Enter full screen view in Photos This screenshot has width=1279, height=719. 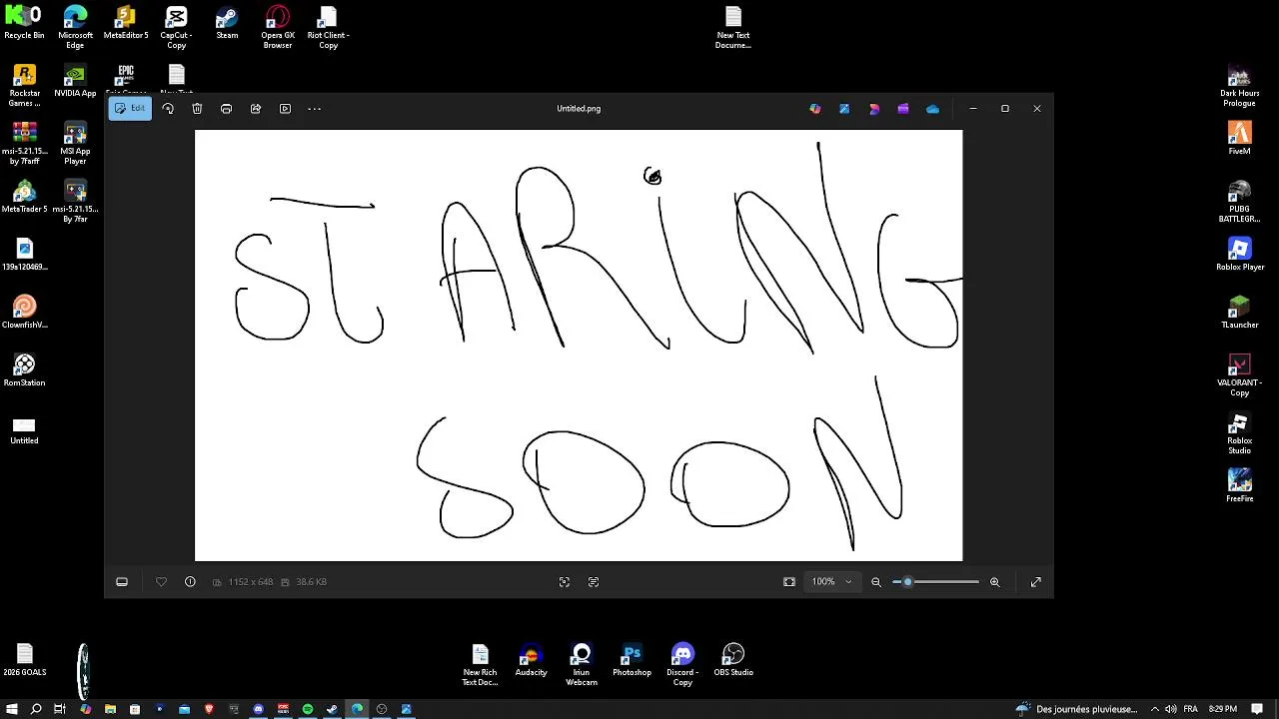point(1036,582)
